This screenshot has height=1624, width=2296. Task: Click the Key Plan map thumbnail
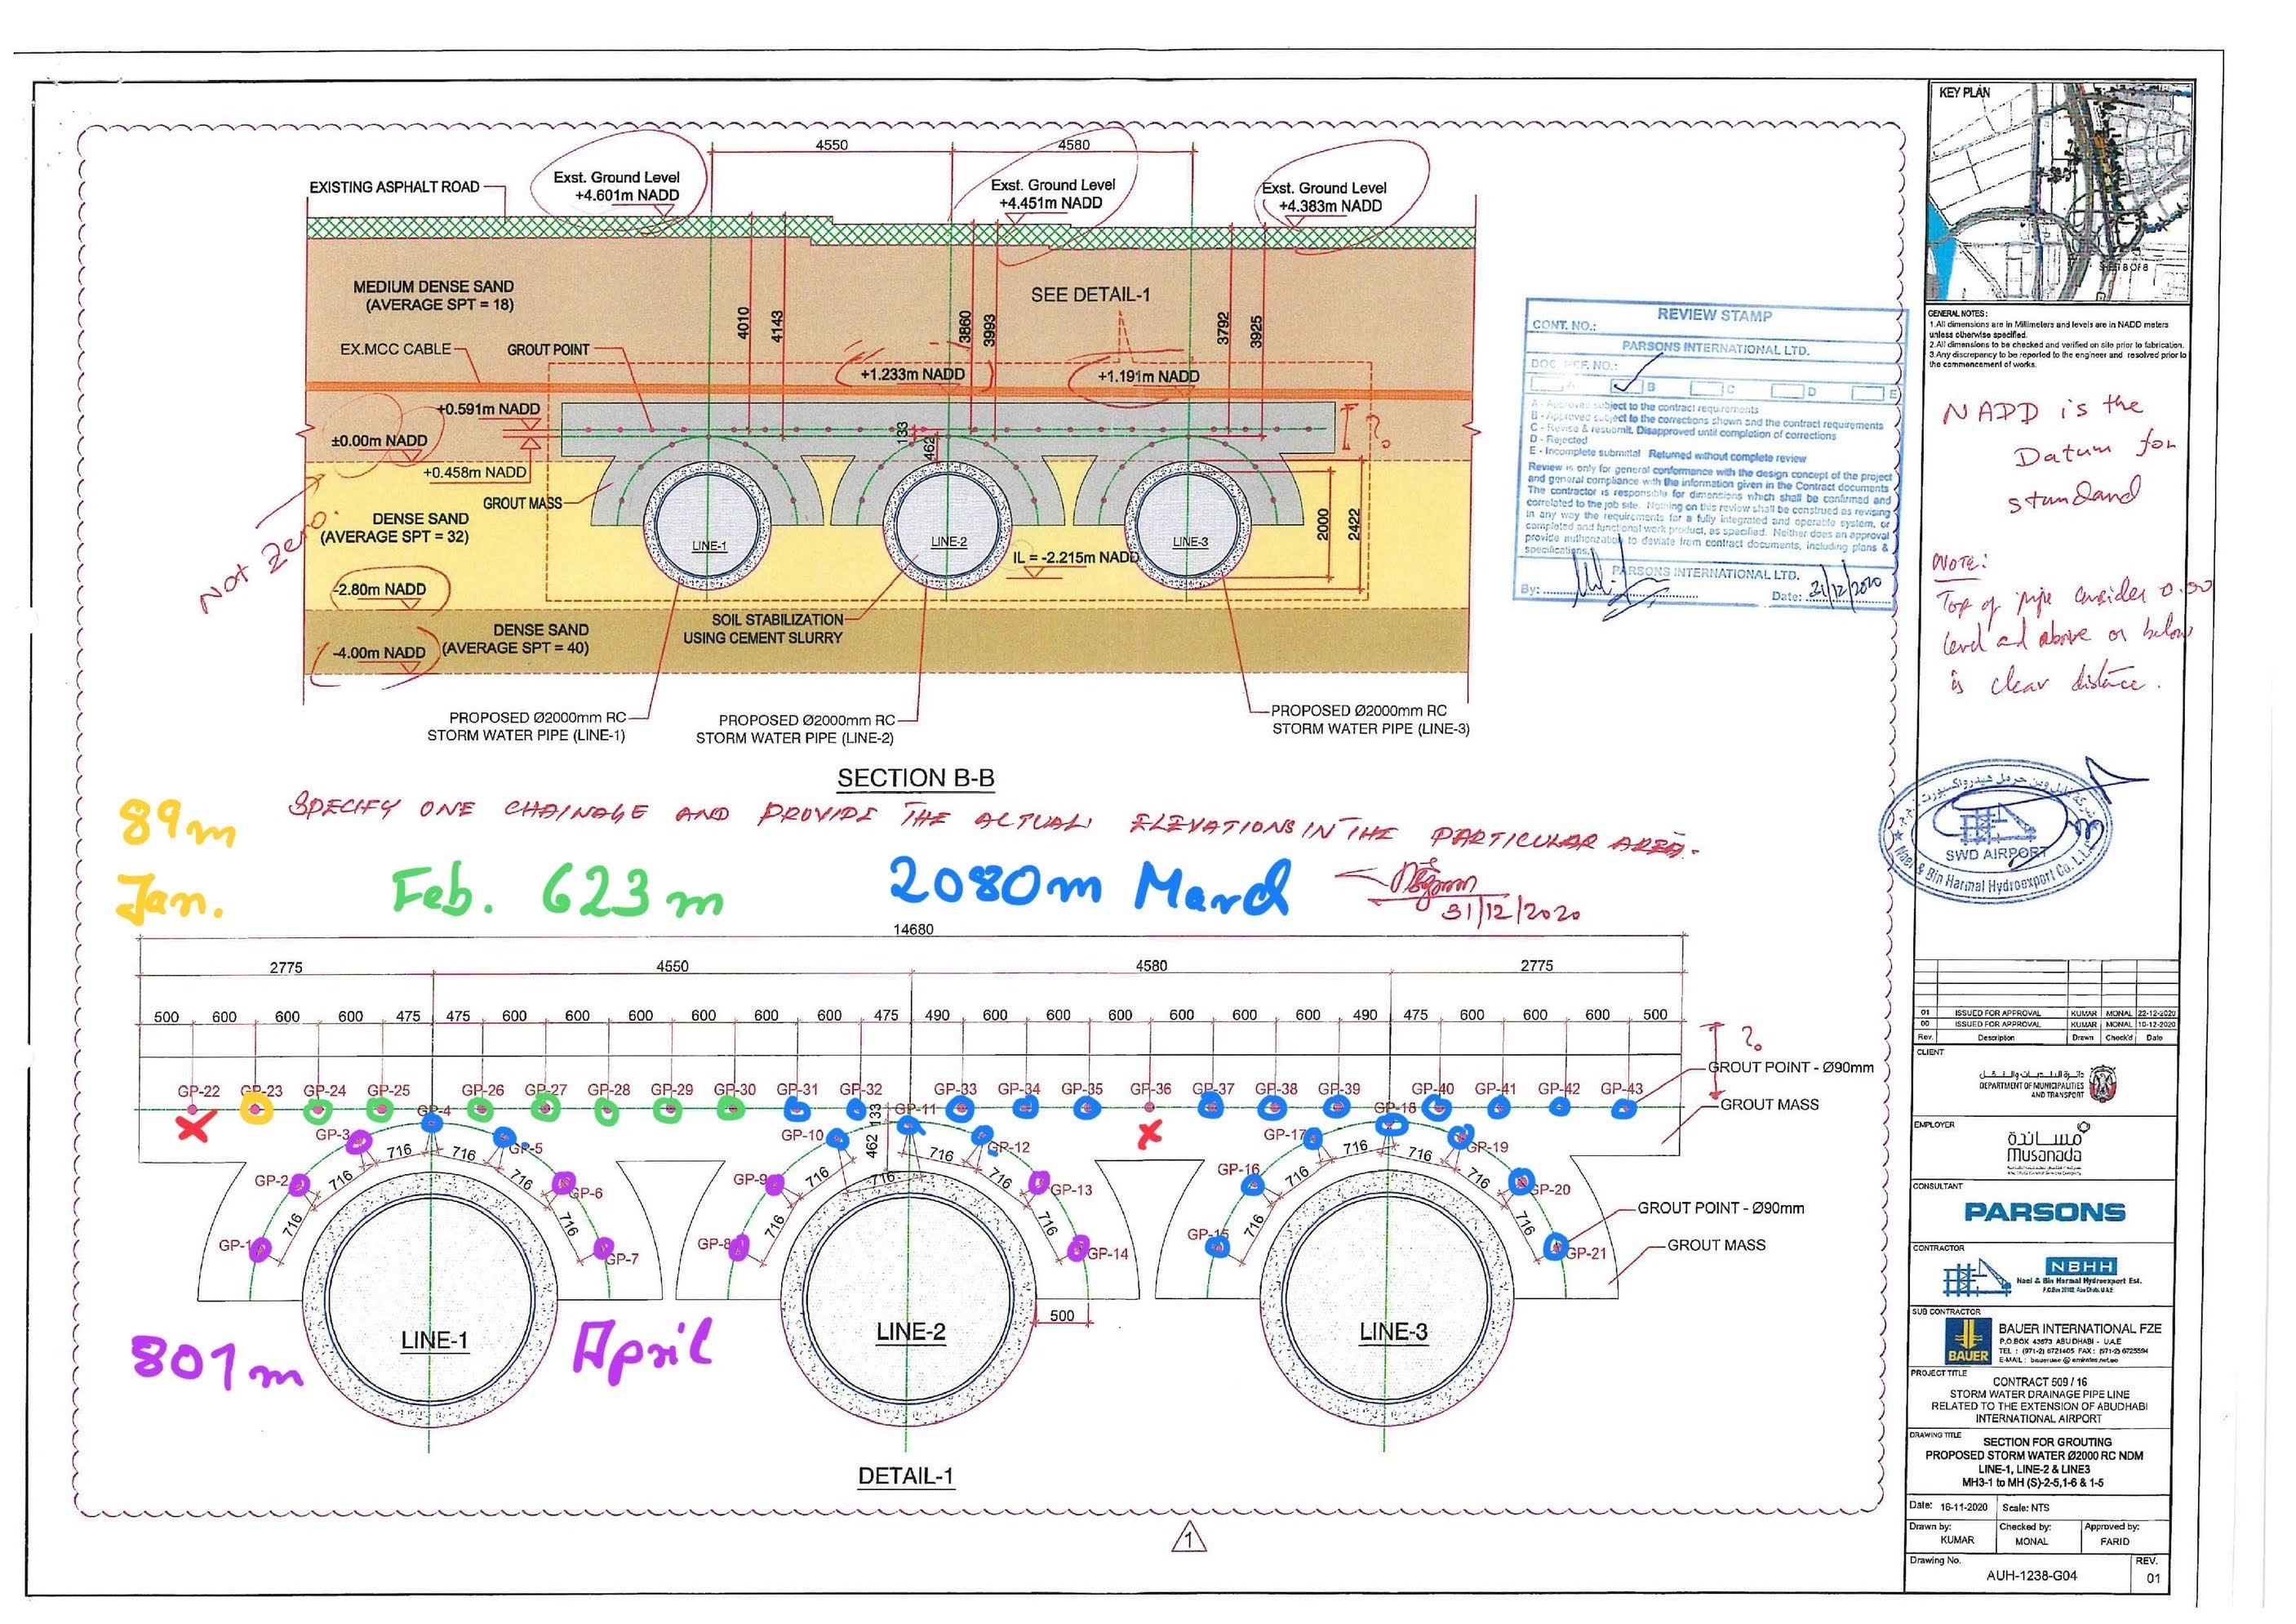pyautogui.click(x=2062, y=192)
